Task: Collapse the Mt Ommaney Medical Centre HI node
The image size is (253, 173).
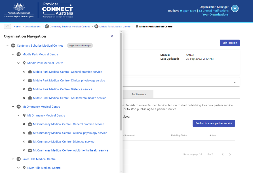Action: [x=13, y=107]
